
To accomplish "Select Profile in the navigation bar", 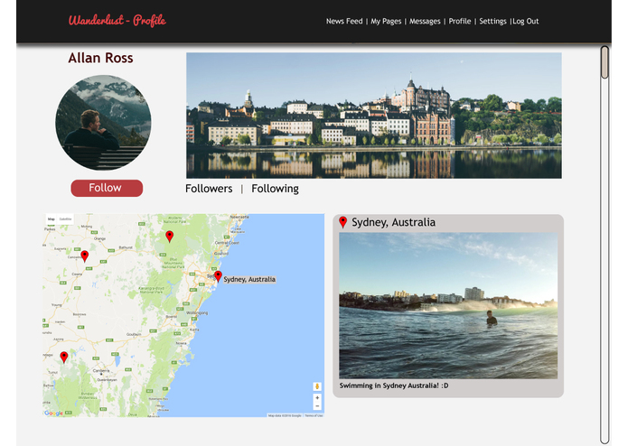I will tap(459, 21).
